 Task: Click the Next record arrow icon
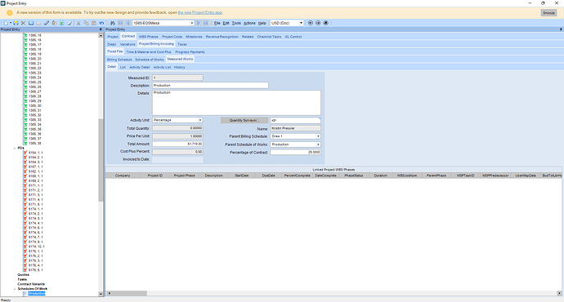coord(198,23)
